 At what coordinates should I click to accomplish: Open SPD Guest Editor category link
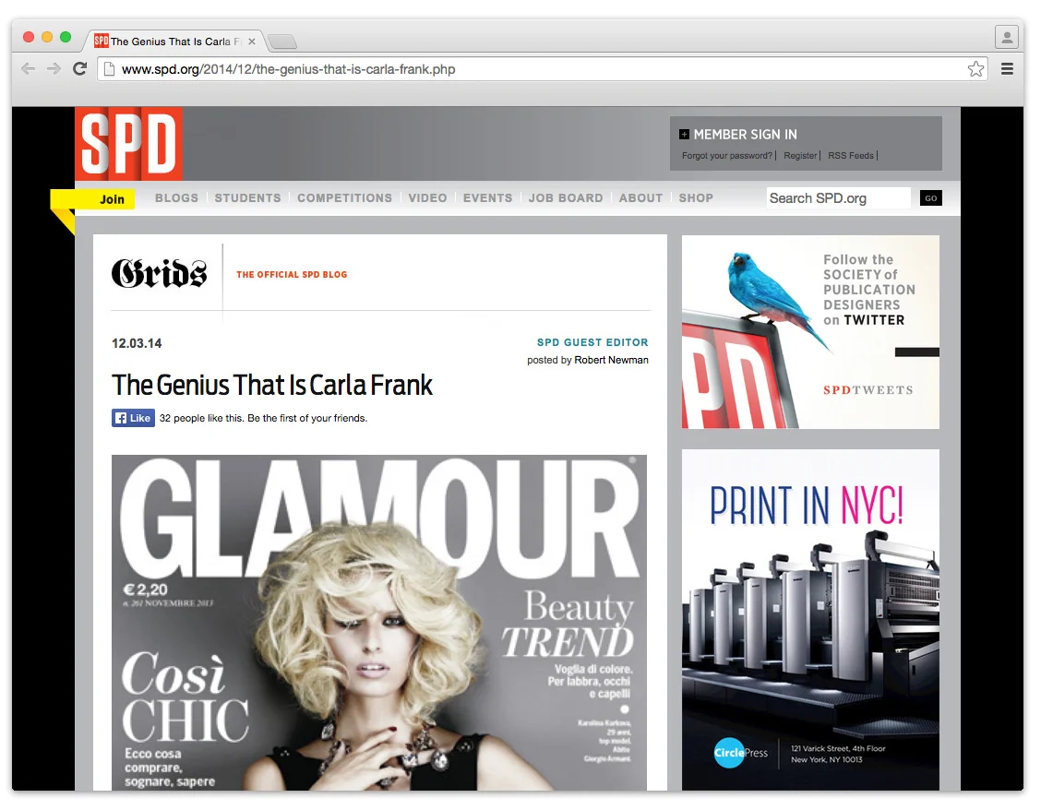tap(592, 342)
